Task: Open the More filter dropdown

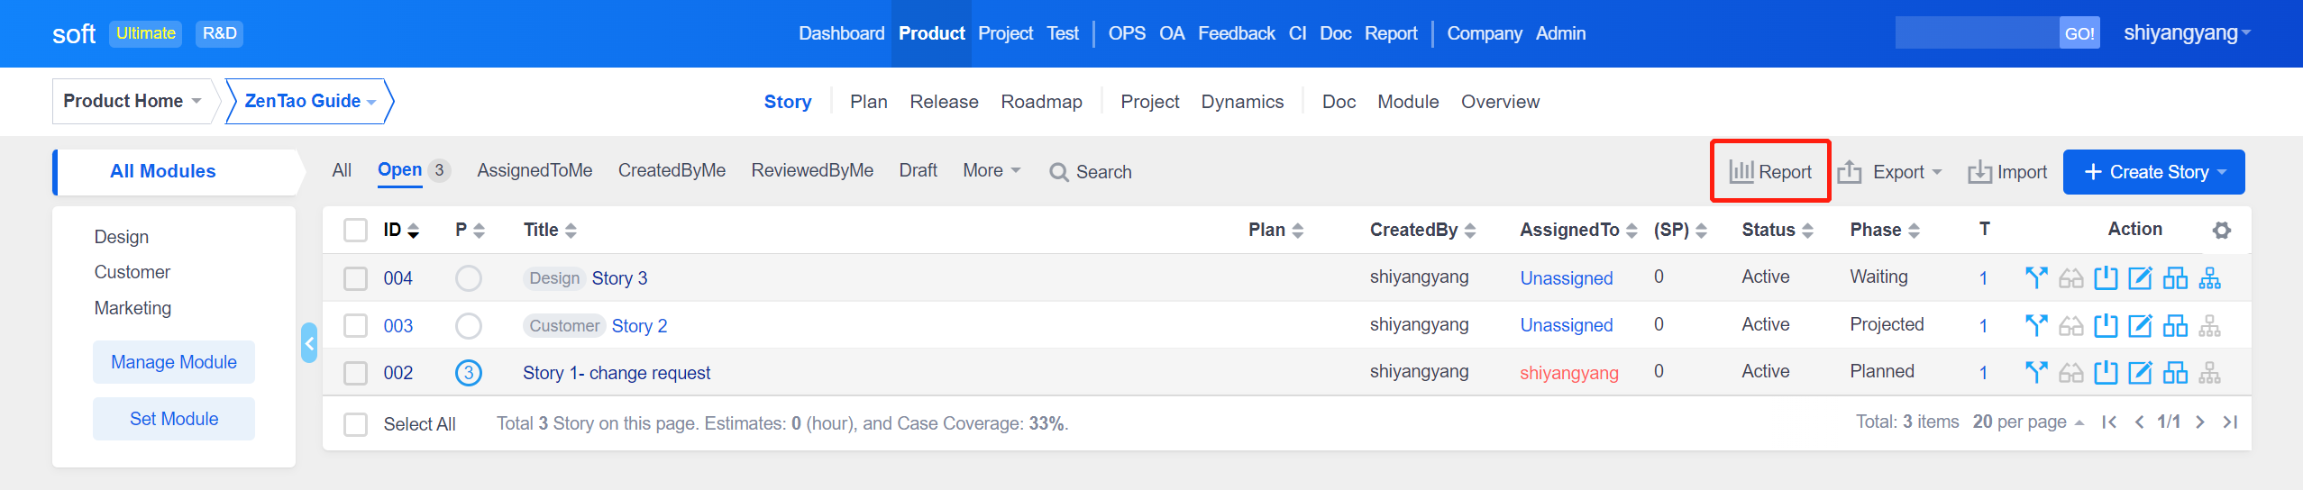Action: coord(991,170)
